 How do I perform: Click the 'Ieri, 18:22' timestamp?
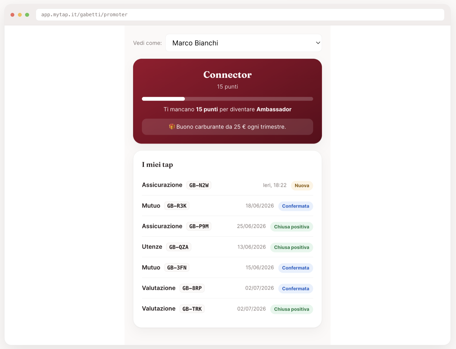pyautogui.click(x=275, y=185)
